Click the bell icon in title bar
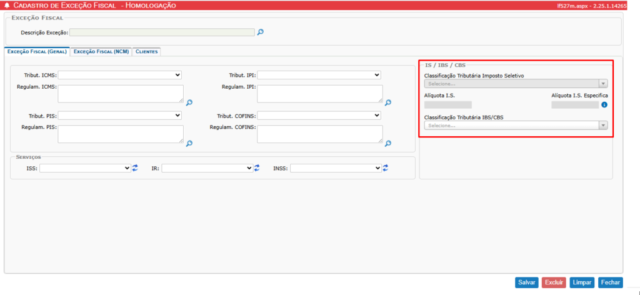This screenshot has height=295, width=640. [x=7, y=5]
